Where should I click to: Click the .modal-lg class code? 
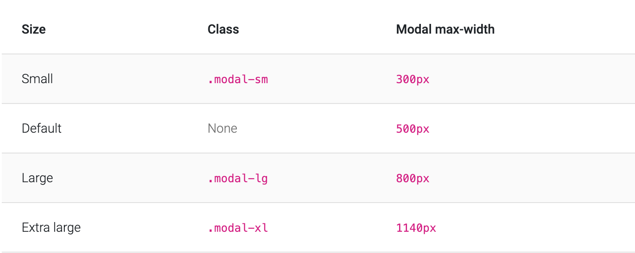(238, 179)
